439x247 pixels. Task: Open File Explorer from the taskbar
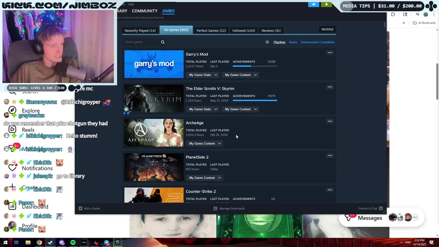tap(28, 243)
